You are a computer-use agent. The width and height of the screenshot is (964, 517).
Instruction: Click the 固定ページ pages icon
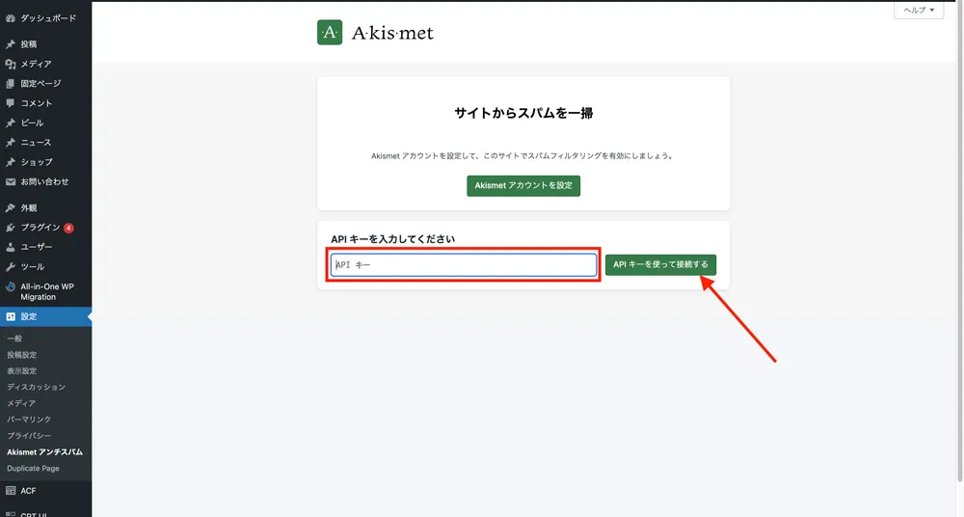[x=11, y=84]
